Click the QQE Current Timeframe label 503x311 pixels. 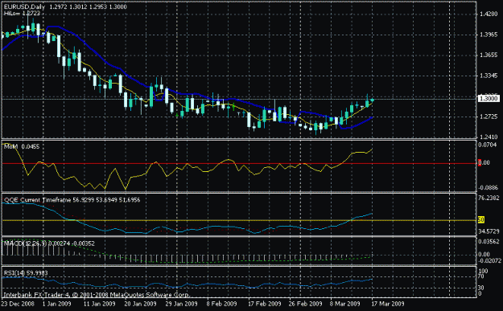(x=72, y=200)
